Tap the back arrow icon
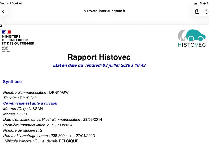The width and height of the screenshot is (209, 157). click(x=3, y=12)
